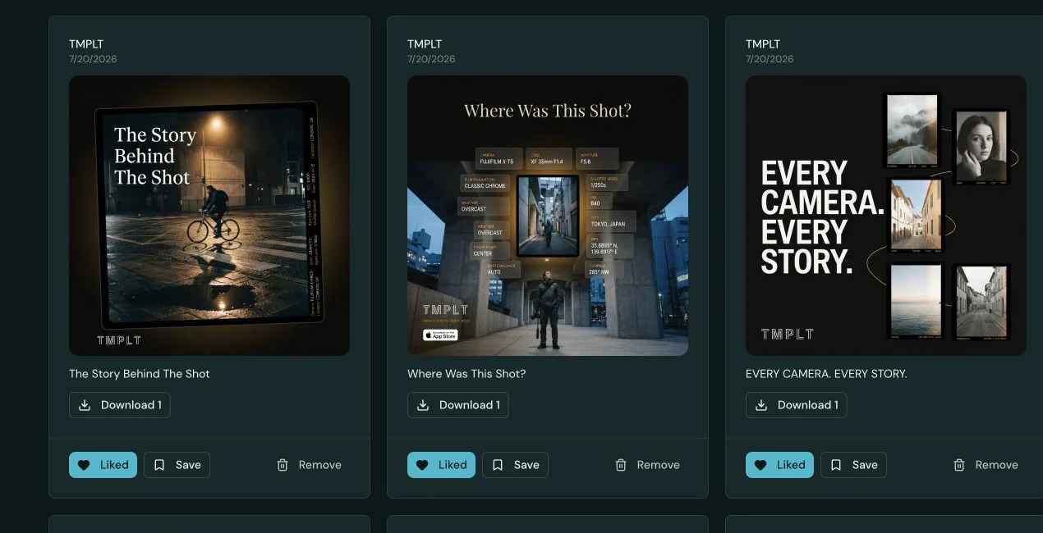Unlike EVERY CAMERA. EVERY STORY. via Liked label
1043x533 pixels.
(x=791, y=465)
